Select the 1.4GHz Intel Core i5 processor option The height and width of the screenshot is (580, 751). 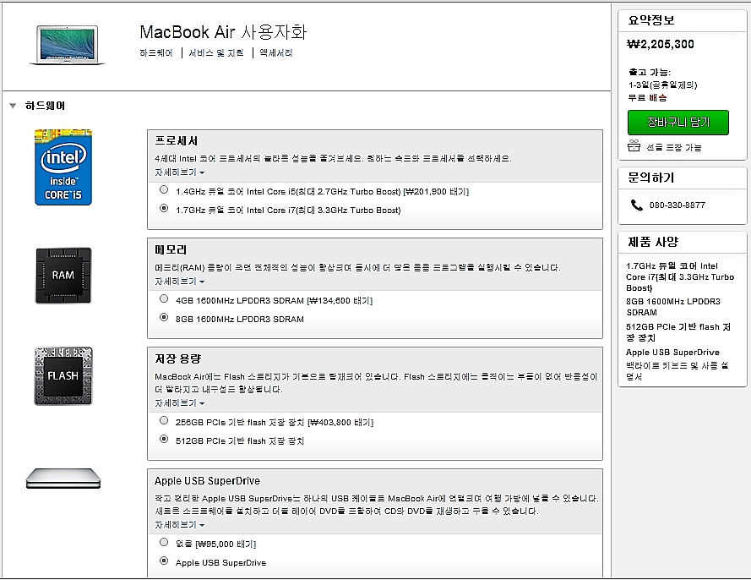click(164, 190)
